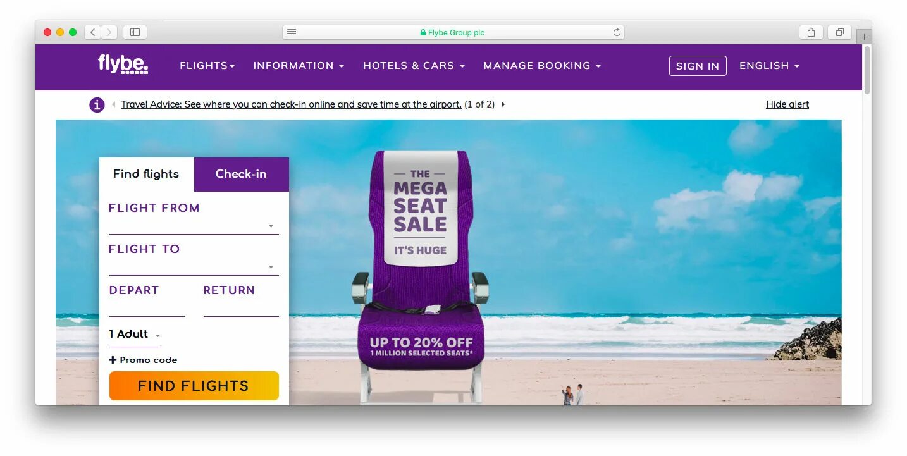Open the Share sheet icon
The width and height of the screenshot is (907, 456).
click(x=811, y=32)
